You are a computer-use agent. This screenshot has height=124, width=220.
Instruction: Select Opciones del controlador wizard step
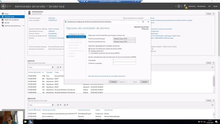pyautogui.click(x=76, y=37)
